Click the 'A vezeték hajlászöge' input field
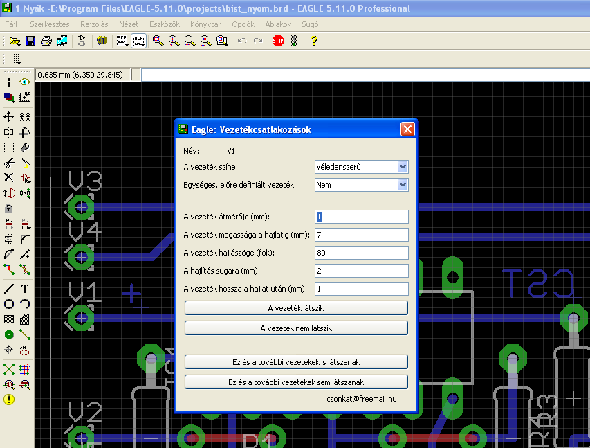The height and width of the screenshot is (448, 590). (x=361, y=253)
